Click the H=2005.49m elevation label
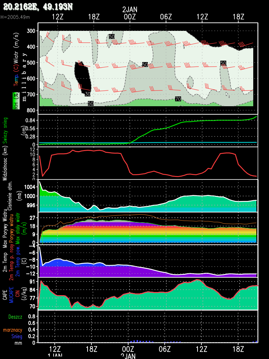This screenshot has height=359, width=269. pos(15,17)
